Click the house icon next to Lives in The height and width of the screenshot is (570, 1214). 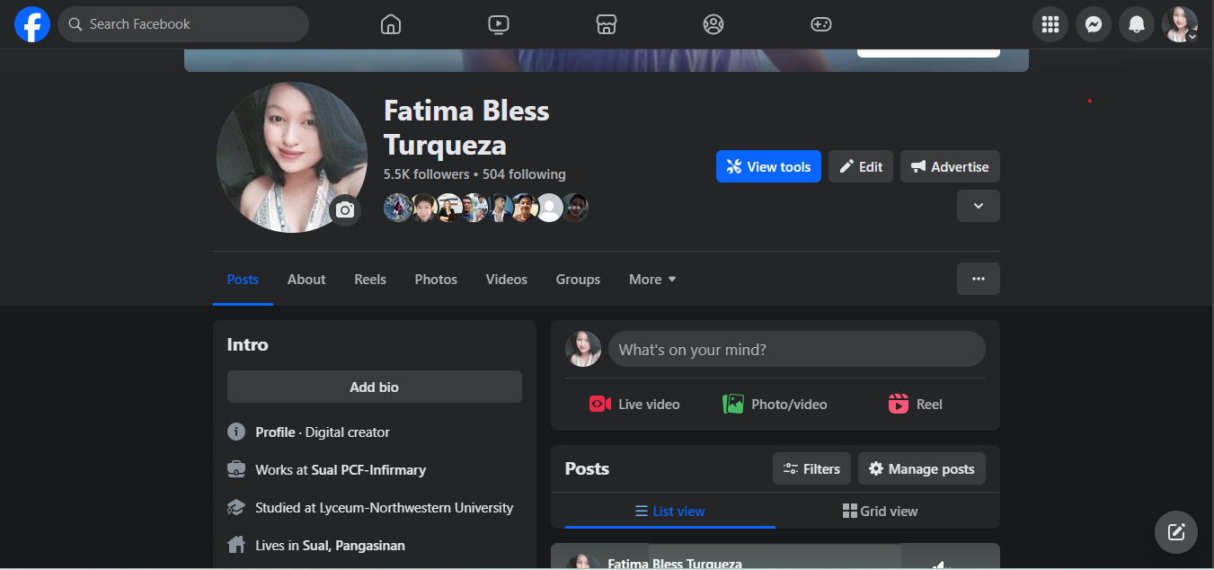[x=236, y=545]
